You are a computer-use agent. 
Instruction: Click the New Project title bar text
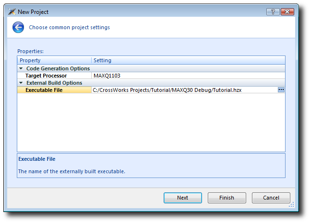(x=33, y=11)
